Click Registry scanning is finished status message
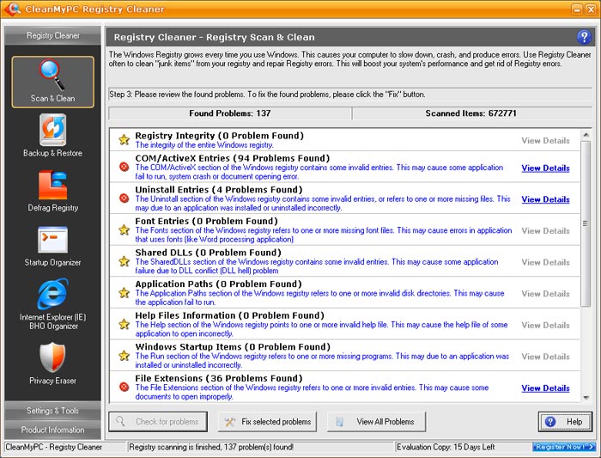The image size is (601, 458). (211, 447)
